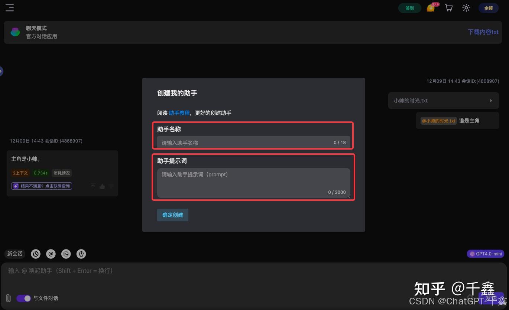
Task: View the 消耗情况 details tag
Action: tap(61, 173)
